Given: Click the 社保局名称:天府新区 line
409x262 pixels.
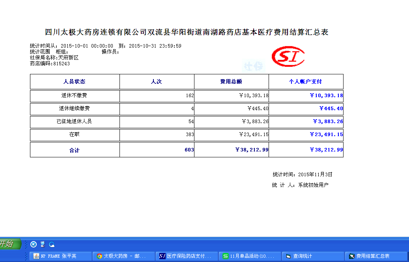Looking at the screenshot, I should 54,58.
